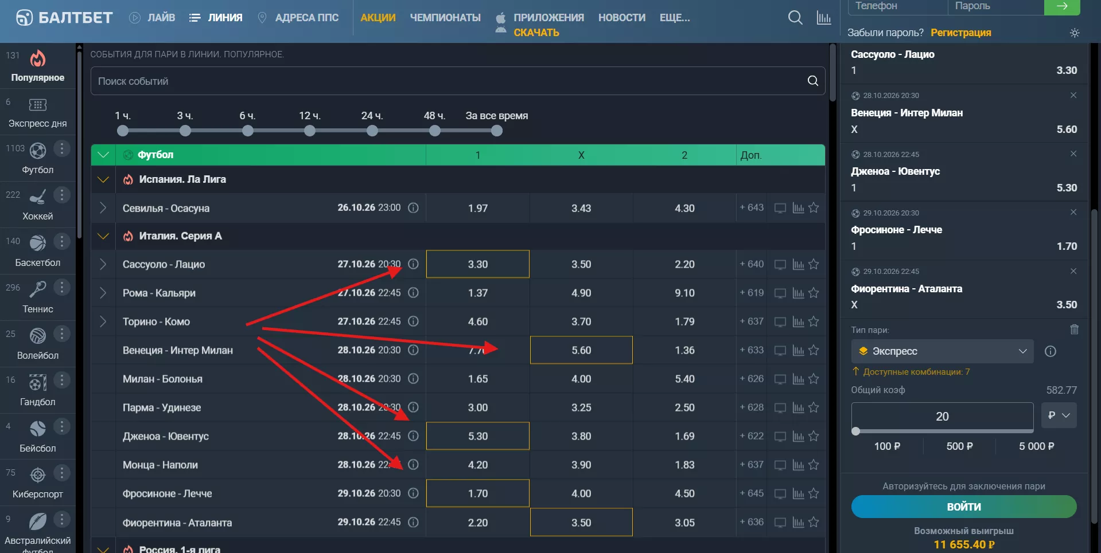Set time filter to 12 ч. point
Viewport: 1101px width, 553px height.
pos(310,131)
